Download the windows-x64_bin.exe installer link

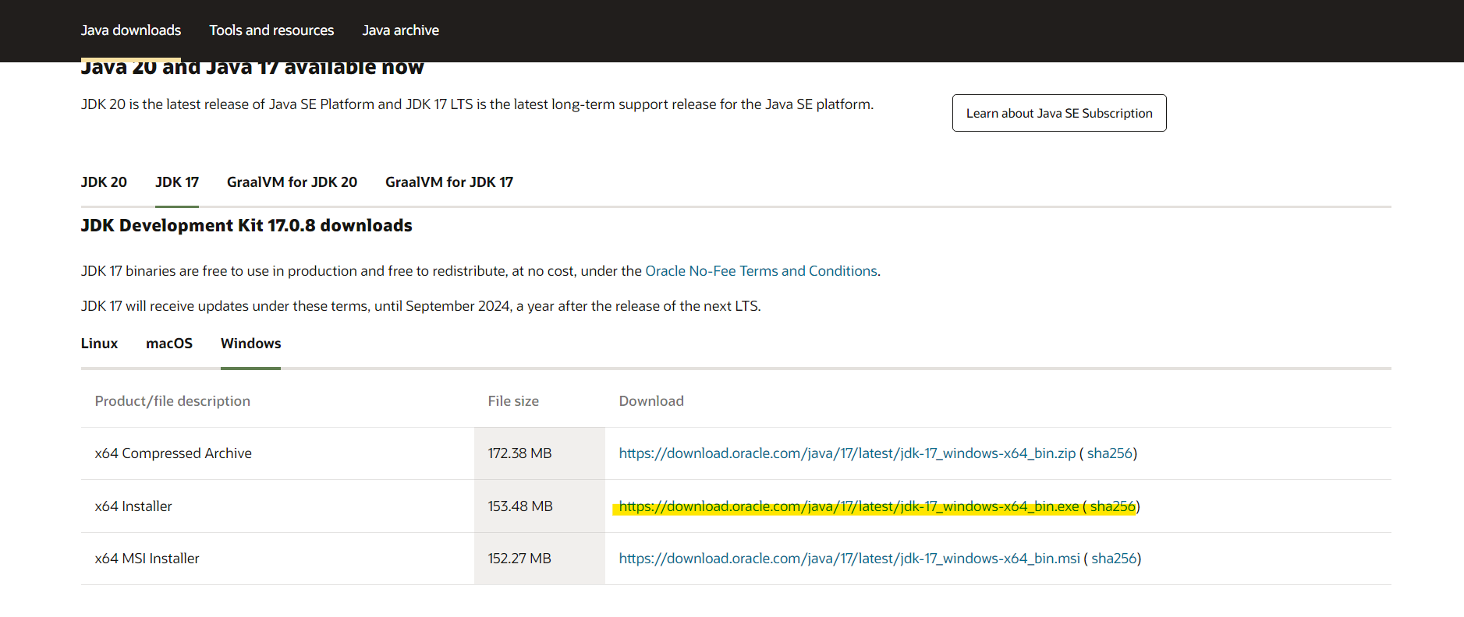tap(849, 506)
